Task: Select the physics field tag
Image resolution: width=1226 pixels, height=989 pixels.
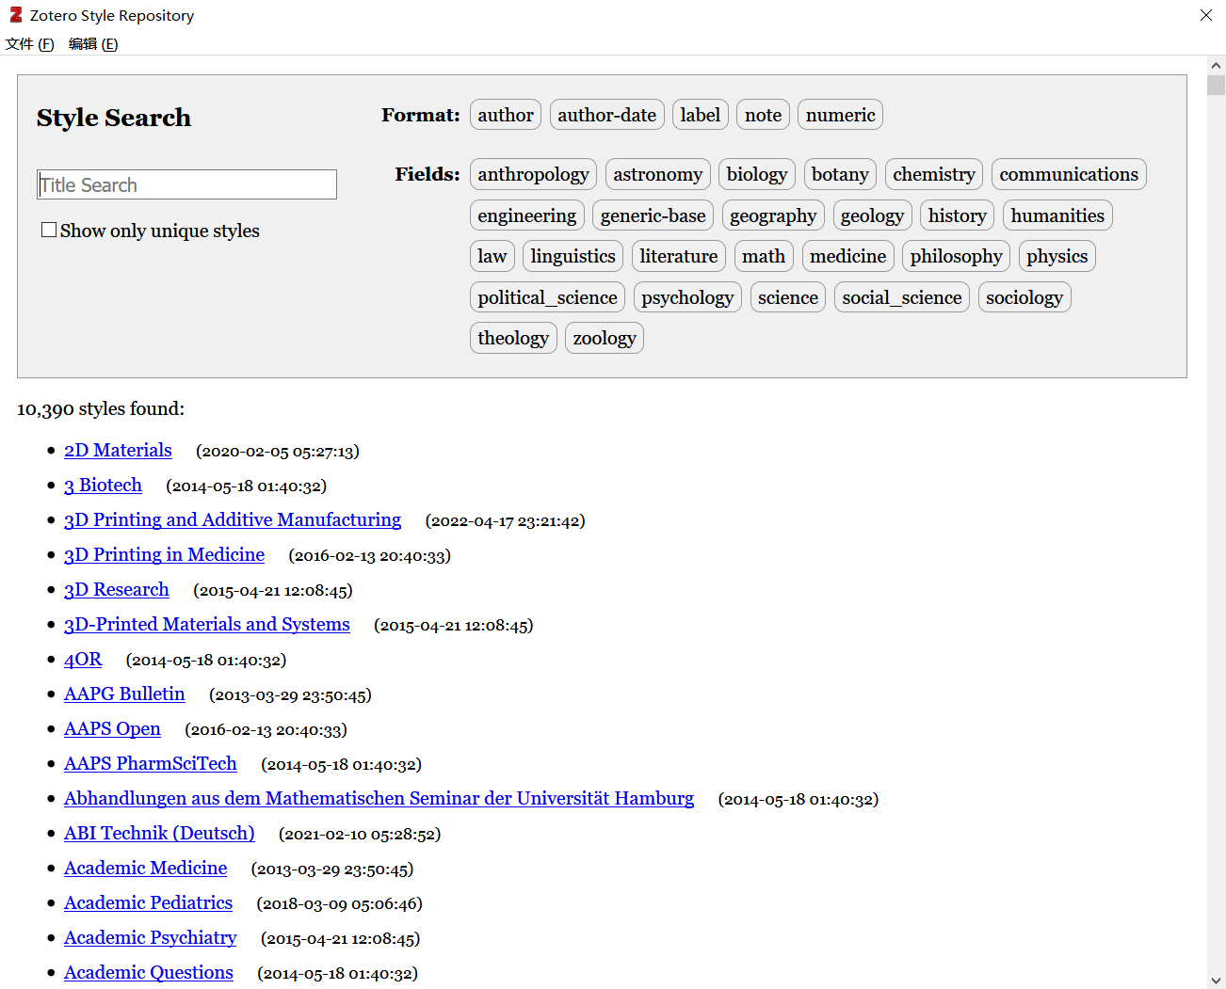Action: coord(1057,256)
